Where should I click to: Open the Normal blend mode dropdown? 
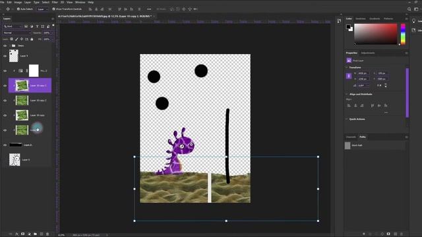(x=17, y=33)
